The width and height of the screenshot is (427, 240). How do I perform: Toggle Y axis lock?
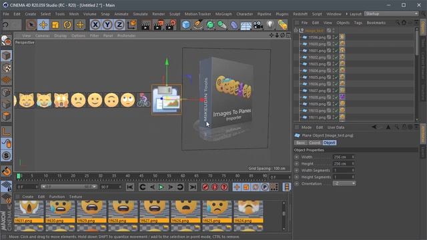[x=107, y=25]
